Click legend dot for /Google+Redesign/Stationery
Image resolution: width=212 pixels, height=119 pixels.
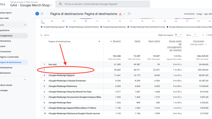pyautogui.click(x=101, y=27)
